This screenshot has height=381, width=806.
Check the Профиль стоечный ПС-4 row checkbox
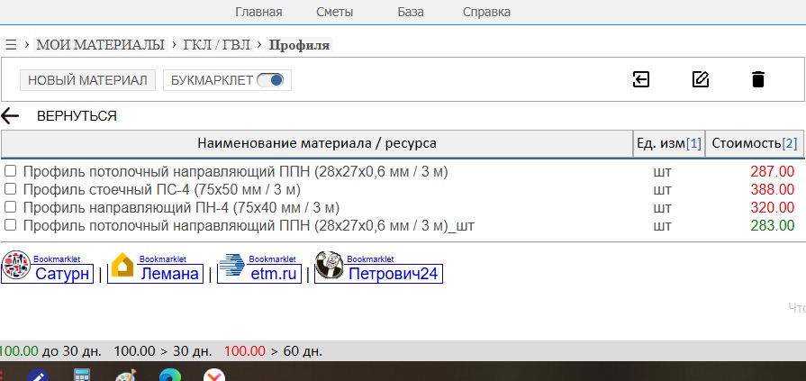click(x=10, y=189)
